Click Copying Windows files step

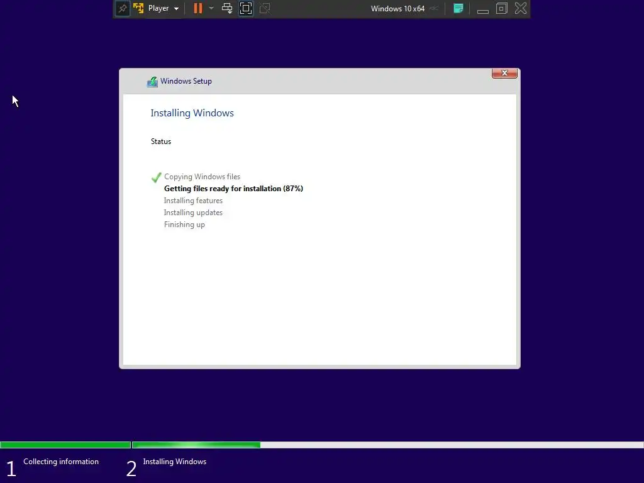[x=202, y=177]
